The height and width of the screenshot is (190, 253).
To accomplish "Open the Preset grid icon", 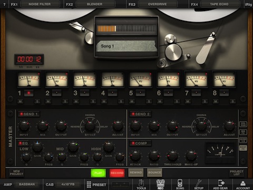I will 96,185.
